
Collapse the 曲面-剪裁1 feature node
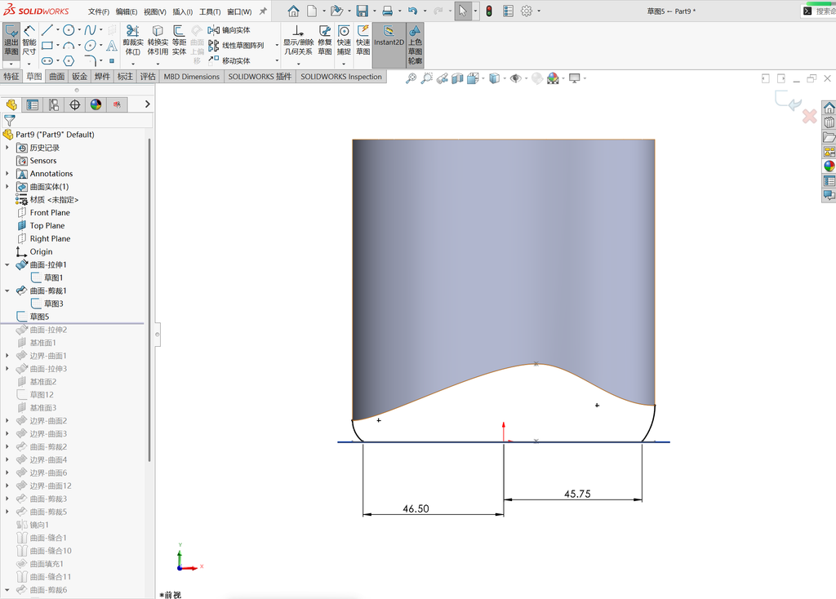point(7,291)
